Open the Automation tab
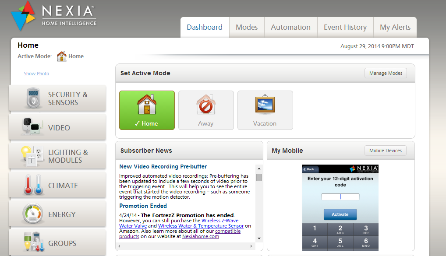 (290, 27)
